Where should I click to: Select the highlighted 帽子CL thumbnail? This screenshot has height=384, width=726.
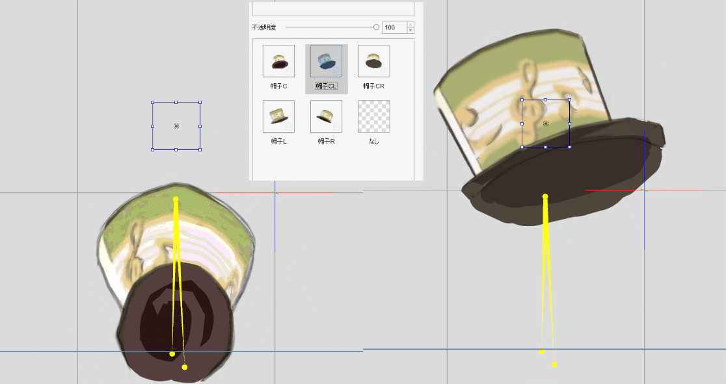point(326,61)
